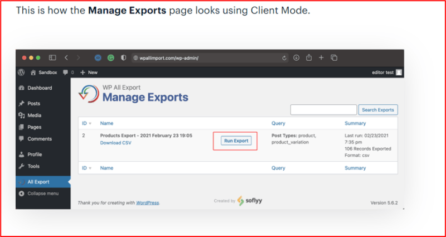Click the Summary header at the top
This screenshot has width=446, height=237.
[x=355, y=123]
